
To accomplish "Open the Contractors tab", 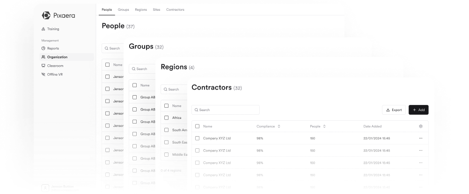I will [175, 10].
